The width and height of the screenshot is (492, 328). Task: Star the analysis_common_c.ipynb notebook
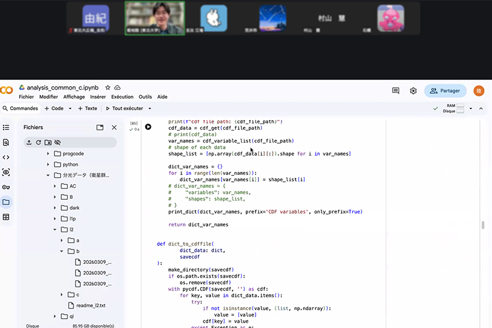click(x=108, y=87)
